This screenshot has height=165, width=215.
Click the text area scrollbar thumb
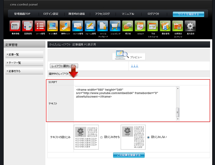(x=178, y=112)
